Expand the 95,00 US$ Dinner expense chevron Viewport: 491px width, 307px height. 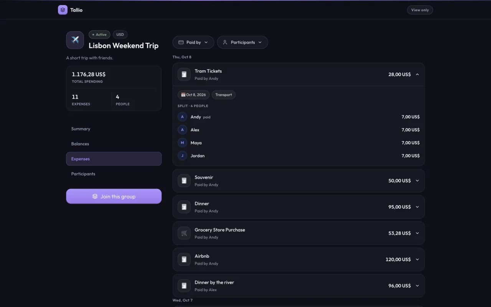pos(417,207)
